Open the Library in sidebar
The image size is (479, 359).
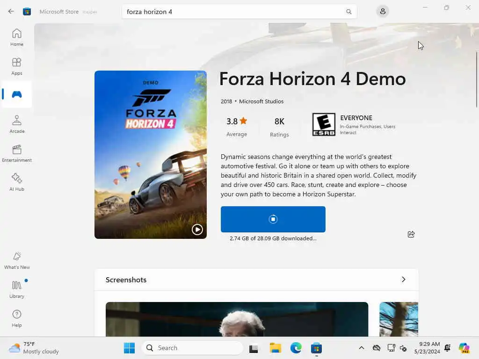point(17,290)
